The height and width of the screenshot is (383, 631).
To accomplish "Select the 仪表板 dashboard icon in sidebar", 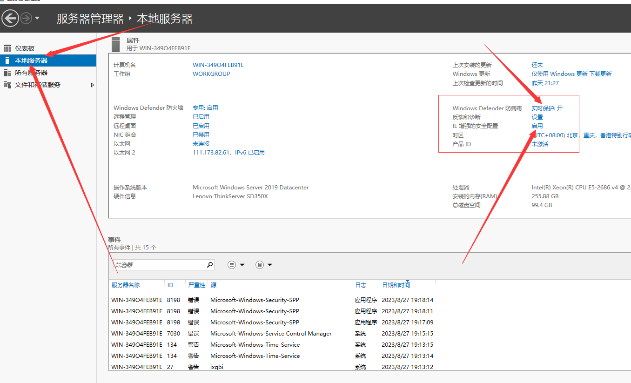I will click(x=7, y=48).
